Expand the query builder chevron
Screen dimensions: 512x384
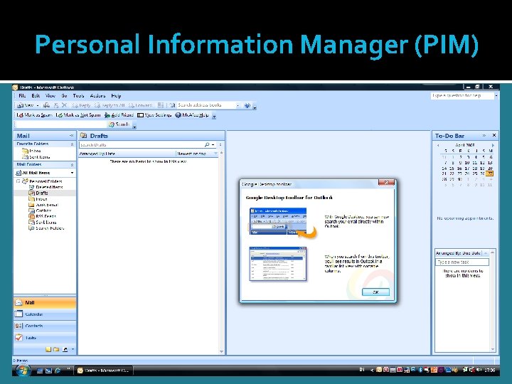click(x=220, y=144)
